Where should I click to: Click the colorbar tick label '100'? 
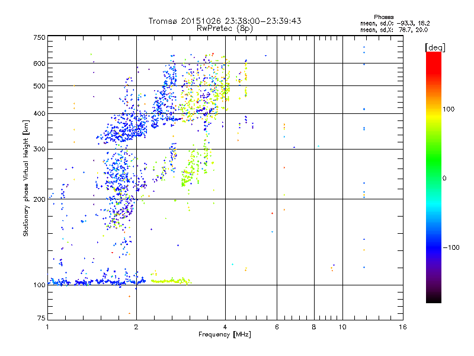click(449, 109)
